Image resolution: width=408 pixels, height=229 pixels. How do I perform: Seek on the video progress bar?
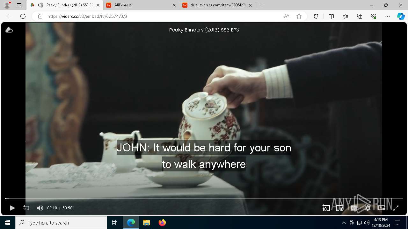click(x=204, y=198)
